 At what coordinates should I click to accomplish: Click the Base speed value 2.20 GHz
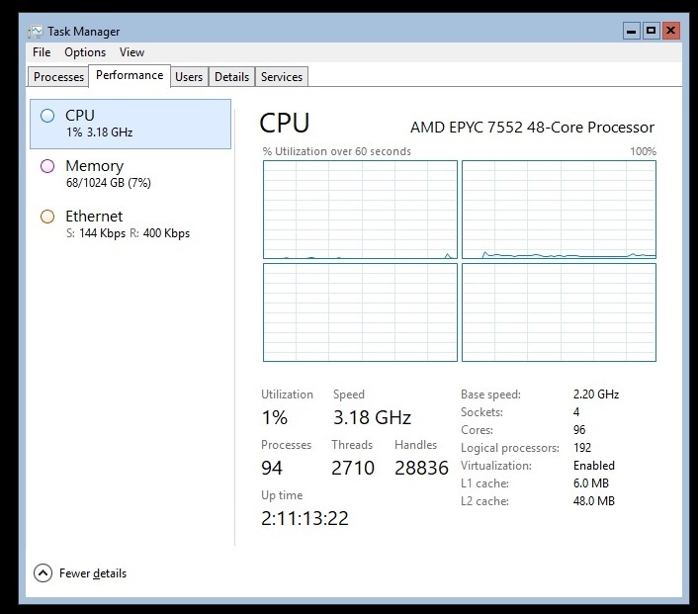(x=596, y=395)
